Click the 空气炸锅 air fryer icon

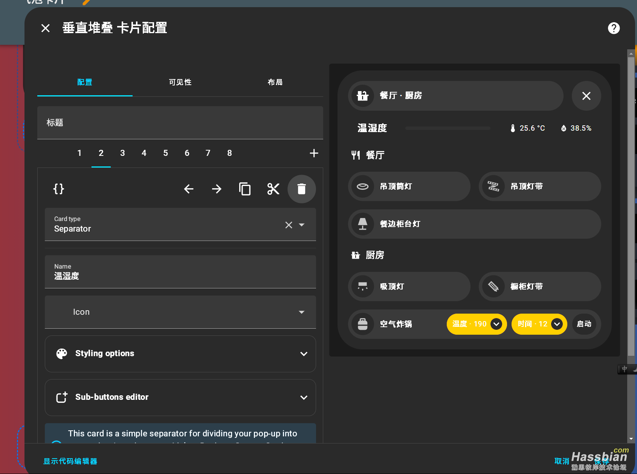point(363,324)
